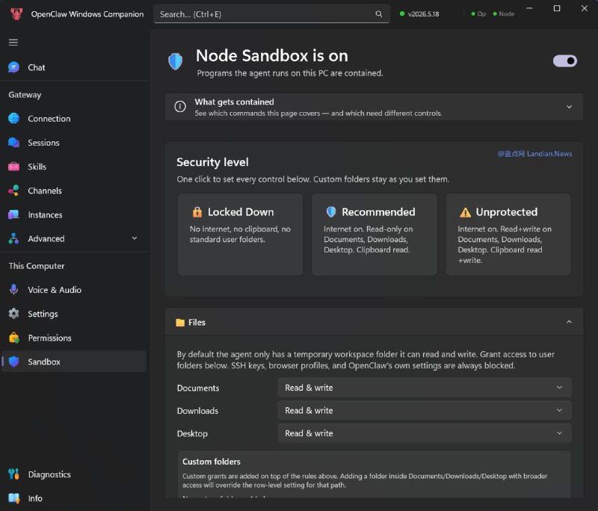
Task: Click the info circle icon in What gets contained
Action: [x=180, y=107]
